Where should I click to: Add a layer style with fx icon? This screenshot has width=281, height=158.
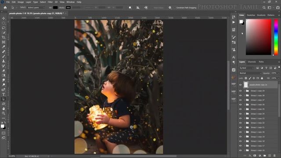[250, 156]
